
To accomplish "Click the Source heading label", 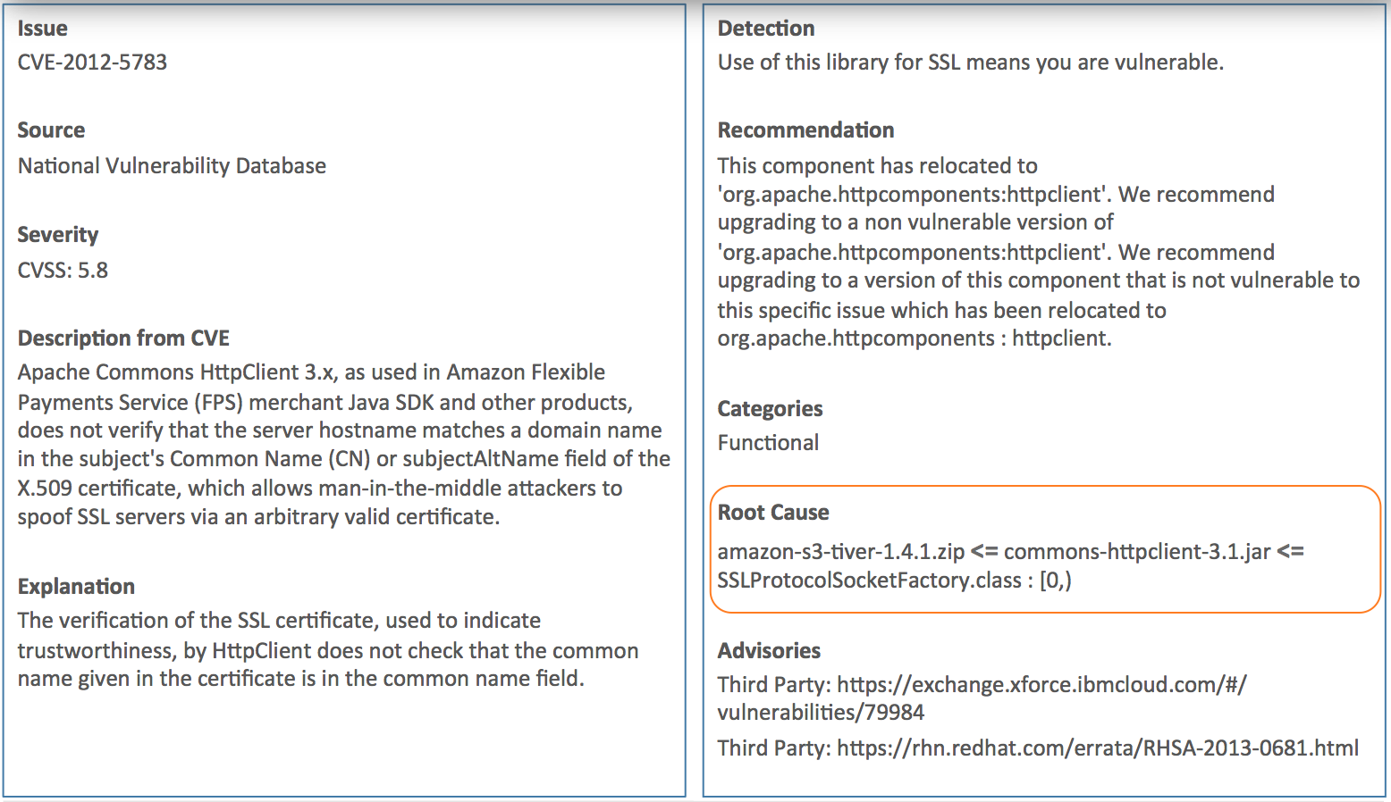I will click(51, 130).
